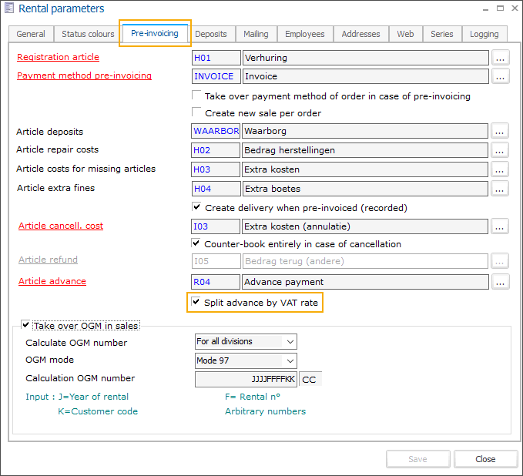523x476 pixels.
Task: Click the ellipsis button for Article cancell. cost
Action: (501, 226)
